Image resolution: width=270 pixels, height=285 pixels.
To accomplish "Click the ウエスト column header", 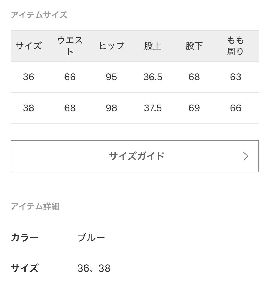I will 70,45.
